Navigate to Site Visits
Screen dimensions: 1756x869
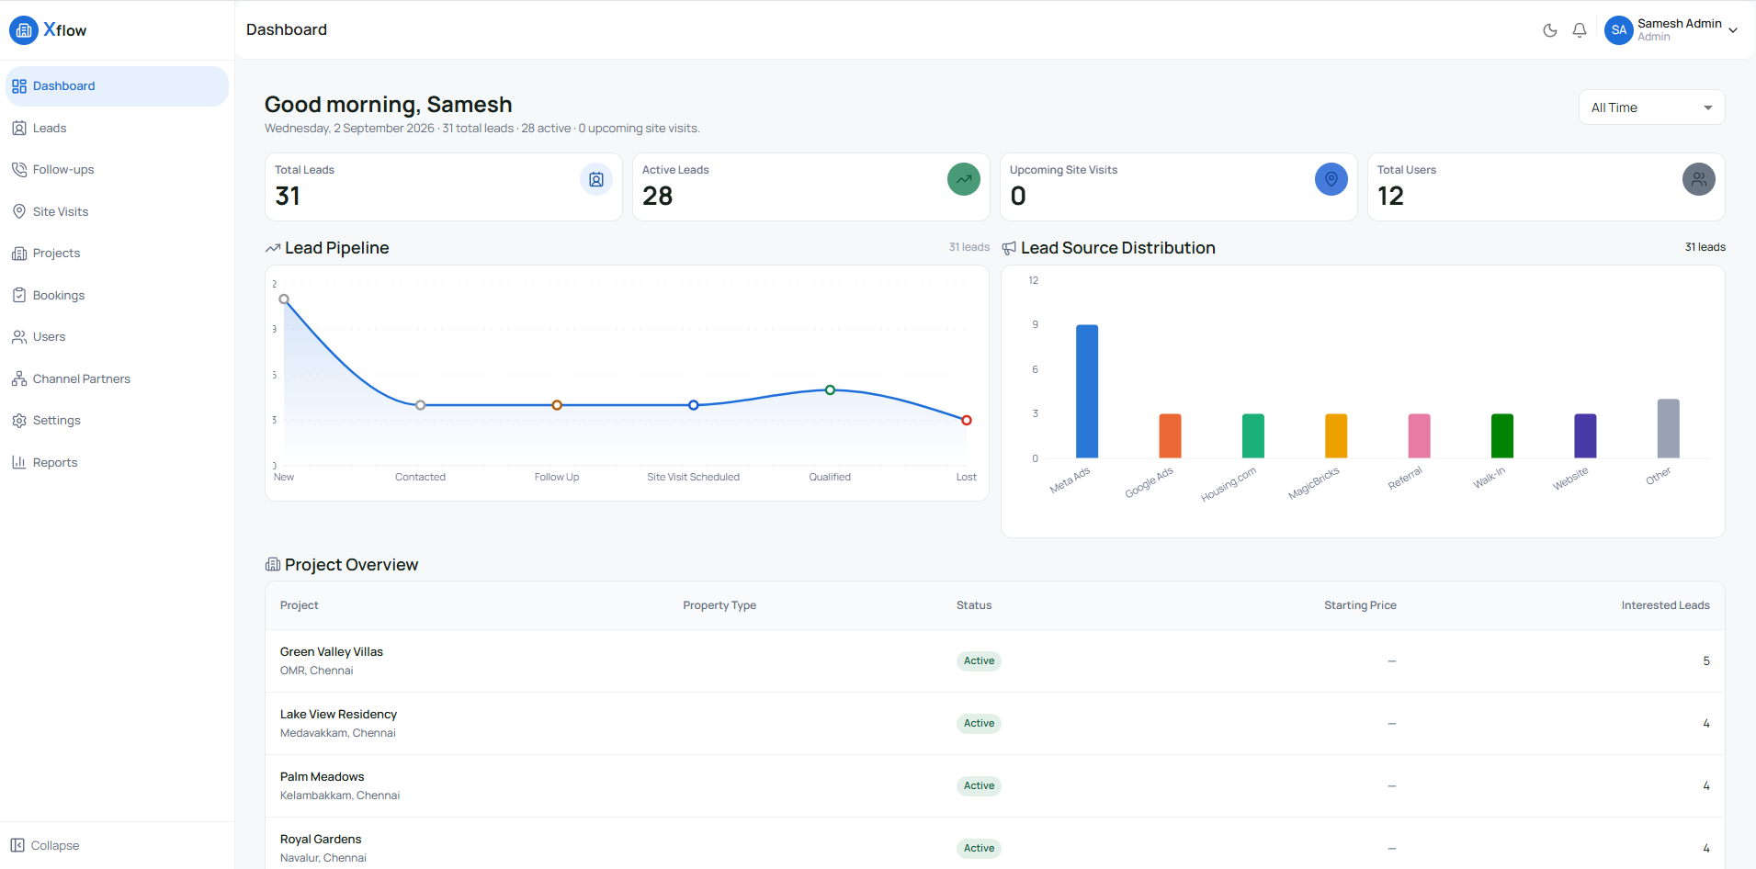[x=117, y=212]
